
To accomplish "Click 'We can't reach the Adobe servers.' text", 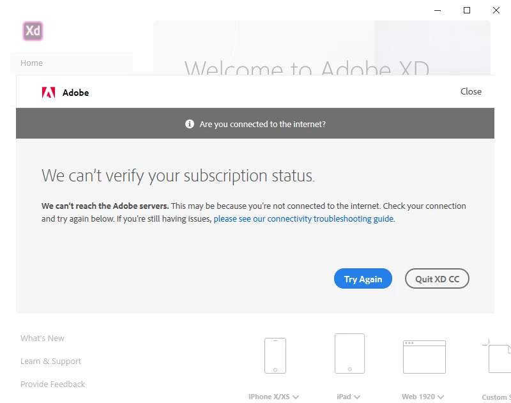I will (x=105, y=206).
